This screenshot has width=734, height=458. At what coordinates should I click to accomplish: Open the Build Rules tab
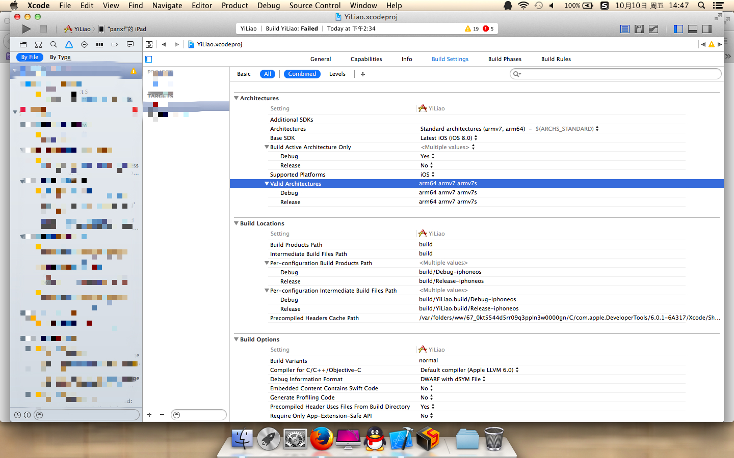pos(556,59)
